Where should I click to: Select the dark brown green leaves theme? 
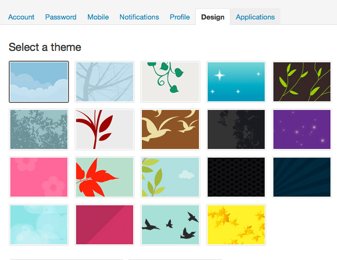(x=302, y=82)
